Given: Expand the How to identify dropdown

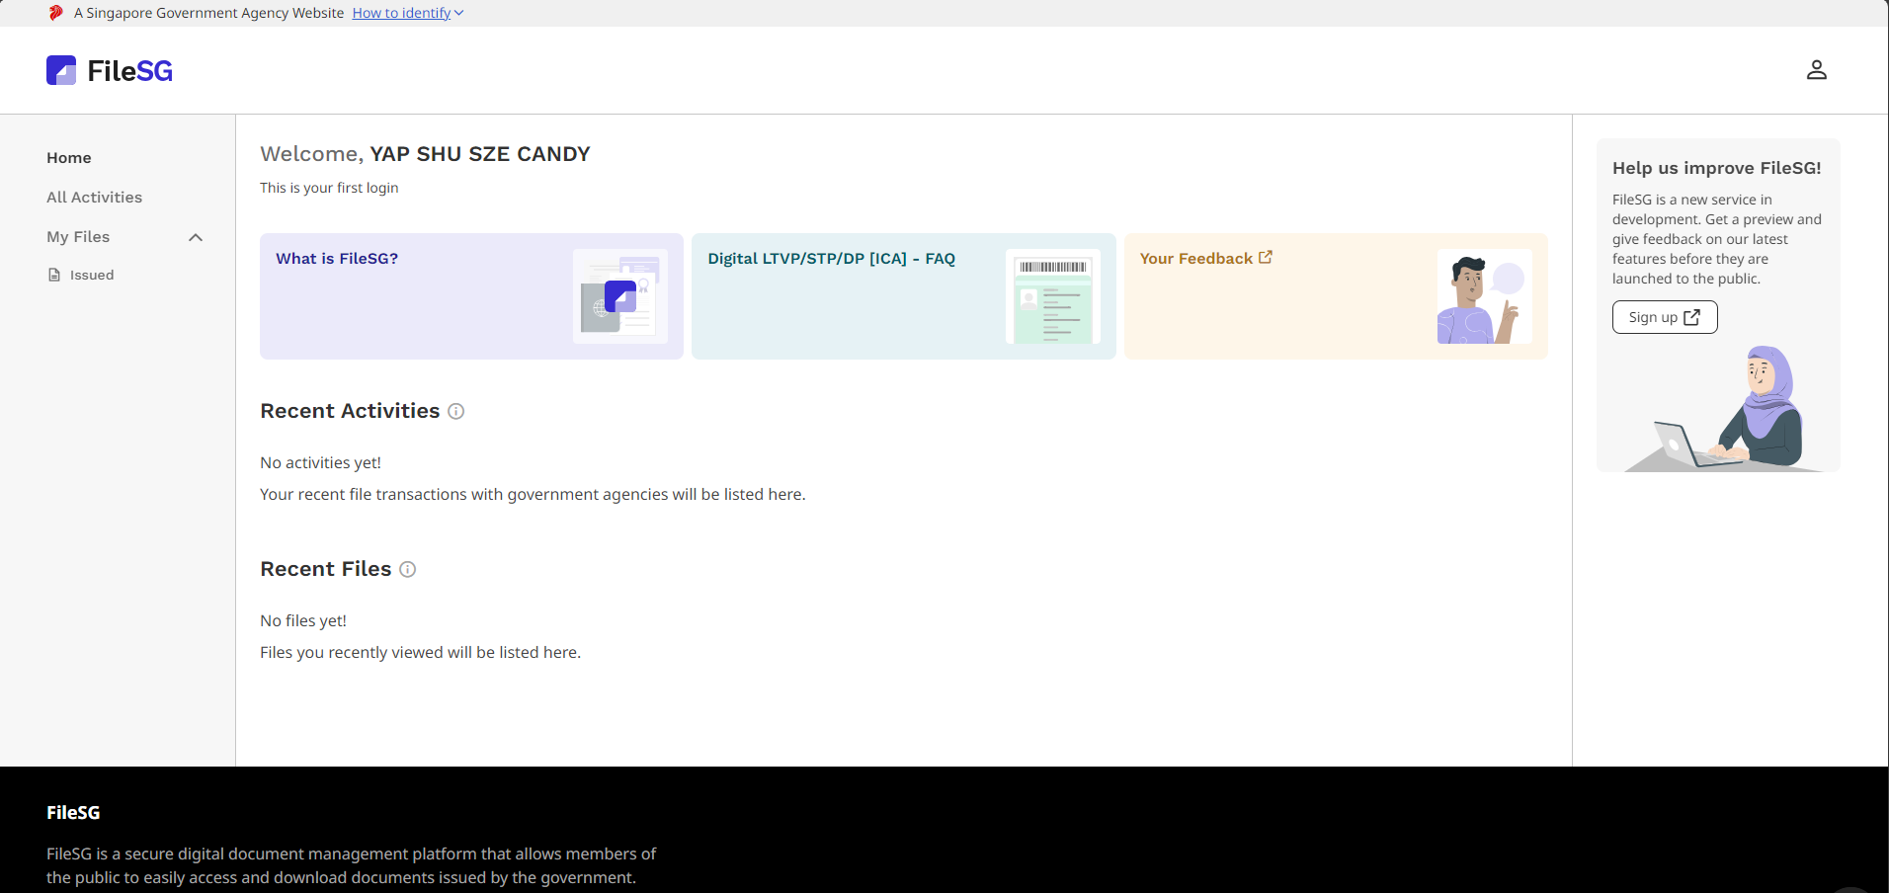Looking at the screenshot, I should tap(406, 13).
